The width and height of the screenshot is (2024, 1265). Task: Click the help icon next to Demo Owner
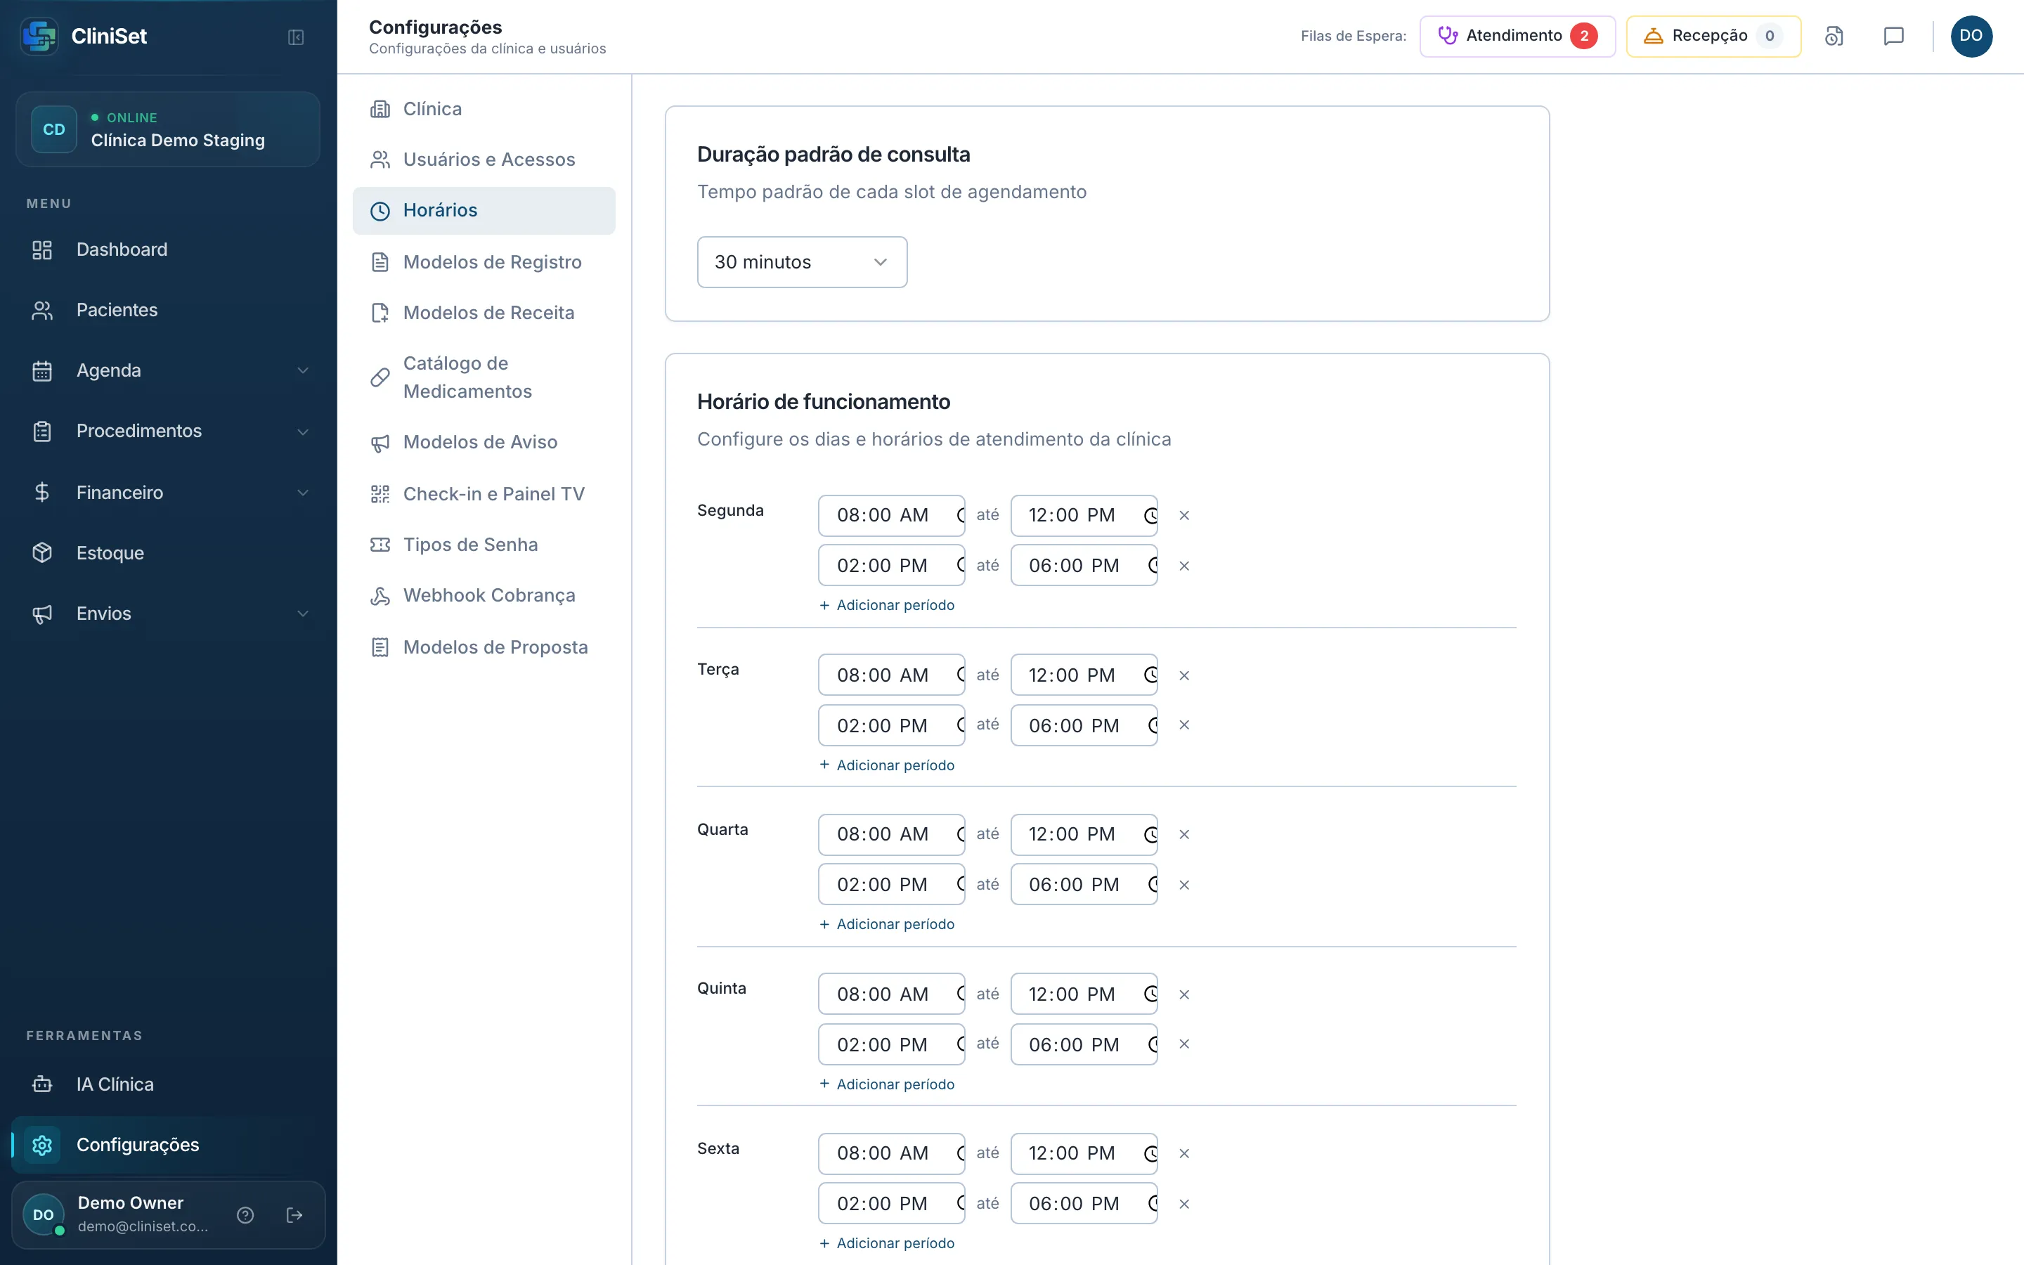click(x=245, y=1215)
